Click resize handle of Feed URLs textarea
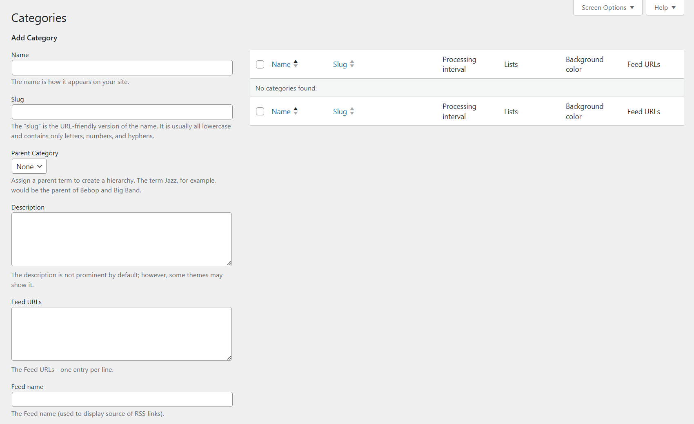Viewport: 694px width, 424px height. (229, 358)
